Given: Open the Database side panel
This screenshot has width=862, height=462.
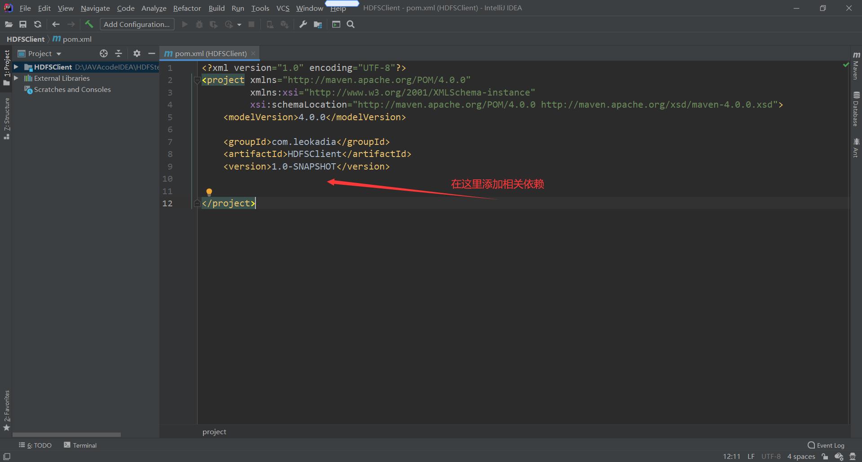Looking at the screenshot, I should point(856,109).
